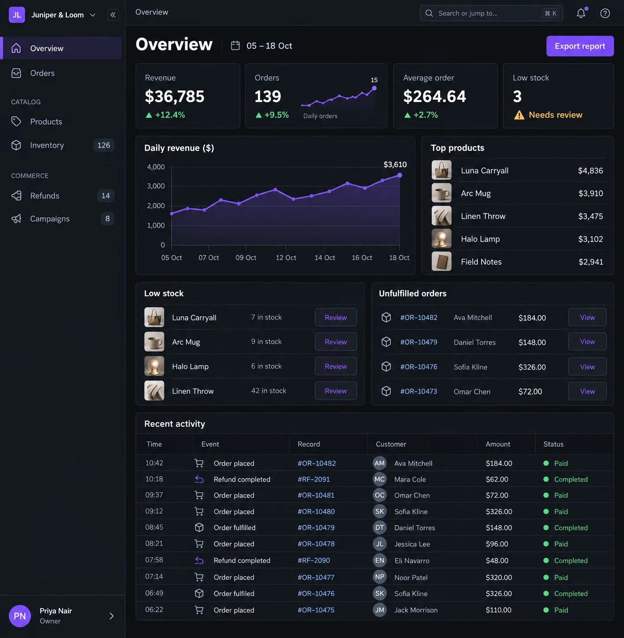
Task: View unfulfilled order #OR-10476
Action: pyautogui.click(x=587, y=367)
